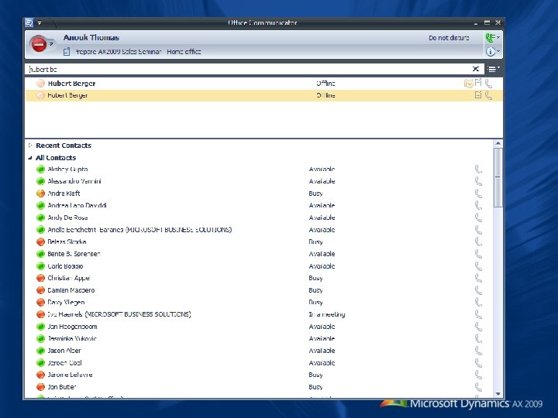Open the title bar menu arrow
The image size is (558, 418).
pyautogui.click(x=40, y=22)
